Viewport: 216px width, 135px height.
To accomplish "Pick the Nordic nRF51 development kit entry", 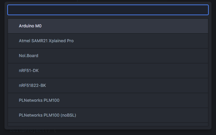I will tap(108, 71).
